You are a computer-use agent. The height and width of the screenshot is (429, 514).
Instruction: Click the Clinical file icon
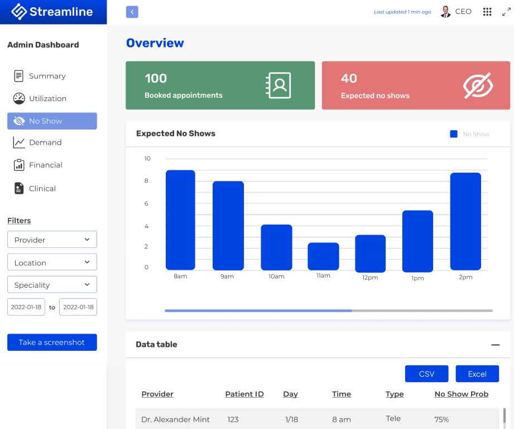(19, 188)
